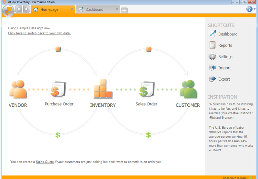Add a new tab with plus button
The width and height of the screenshot is (258, 179).
coord(124,11)
